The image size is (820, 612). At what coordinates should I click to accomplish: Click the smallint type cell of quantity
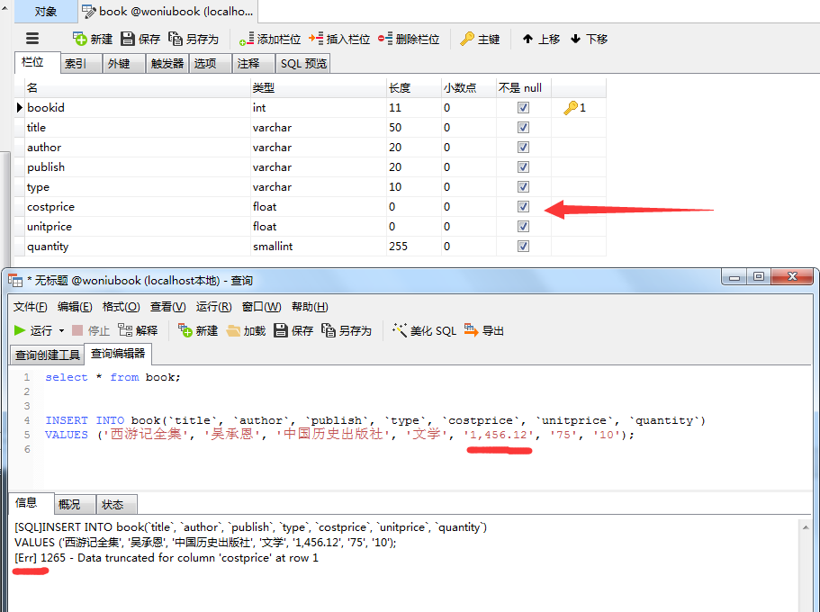pyautogui.click(x=318, y=246)
